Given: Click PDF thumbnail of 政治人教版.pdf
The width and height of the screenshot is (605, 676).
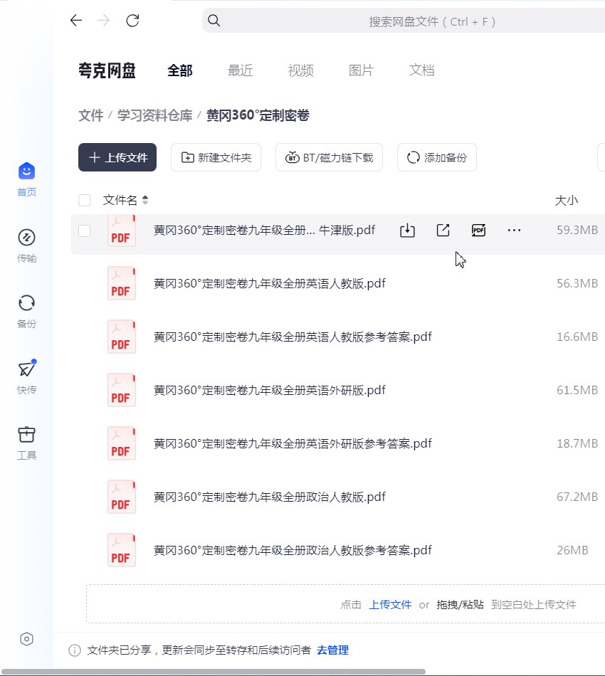Looking at the screenshot, I should [x=122, y=497].
